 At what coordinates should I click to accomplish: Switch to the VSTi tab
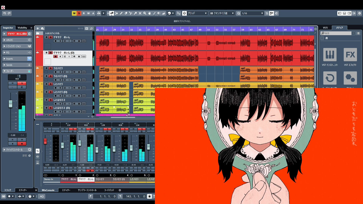[x=325, y=28]
